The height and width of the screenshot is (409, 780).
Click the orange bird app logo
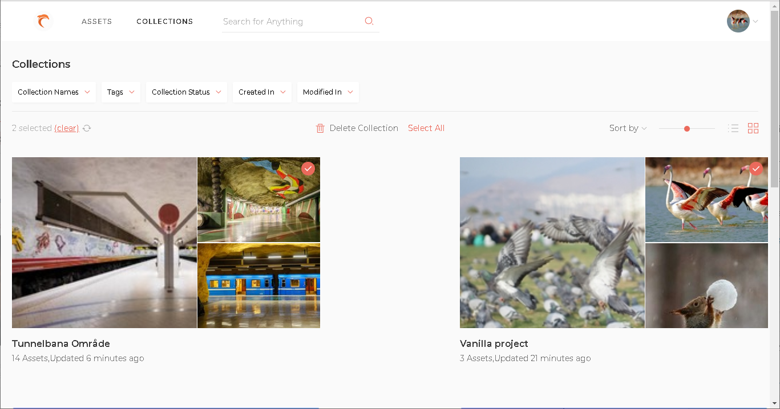43,22
